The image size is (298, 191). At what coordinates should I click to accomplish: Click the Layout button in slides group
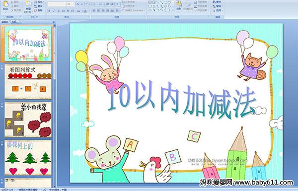pyautogui.click(x=39, y=2)
